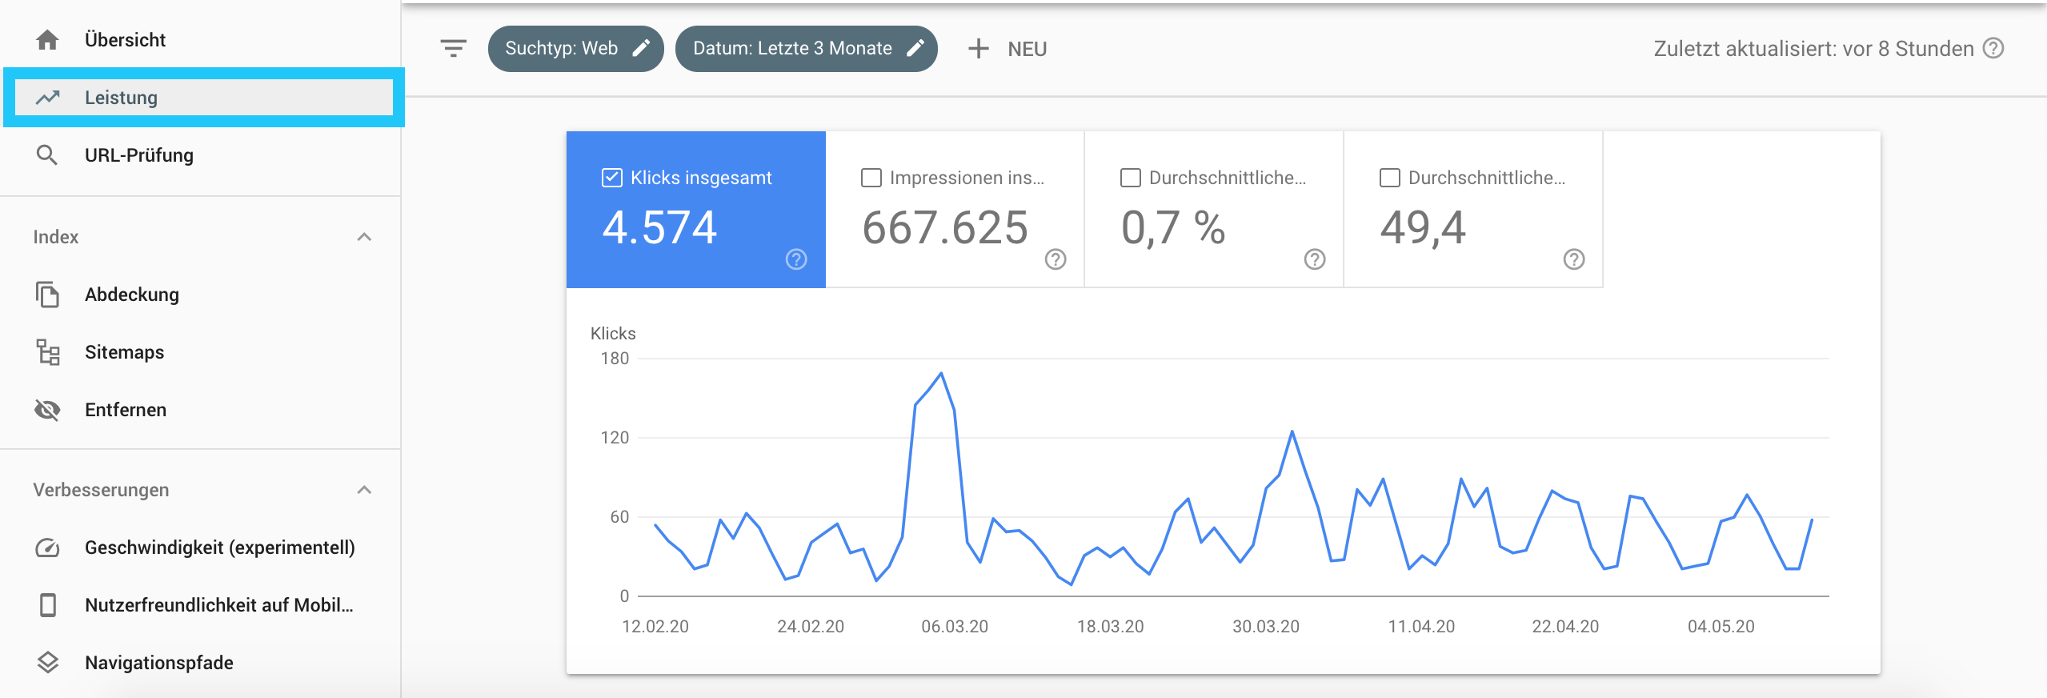Open the URL-Prüfung magnifier icon
Image resolution: width=2047 pixels, height=698 pixels.
(x=47, y=155)
